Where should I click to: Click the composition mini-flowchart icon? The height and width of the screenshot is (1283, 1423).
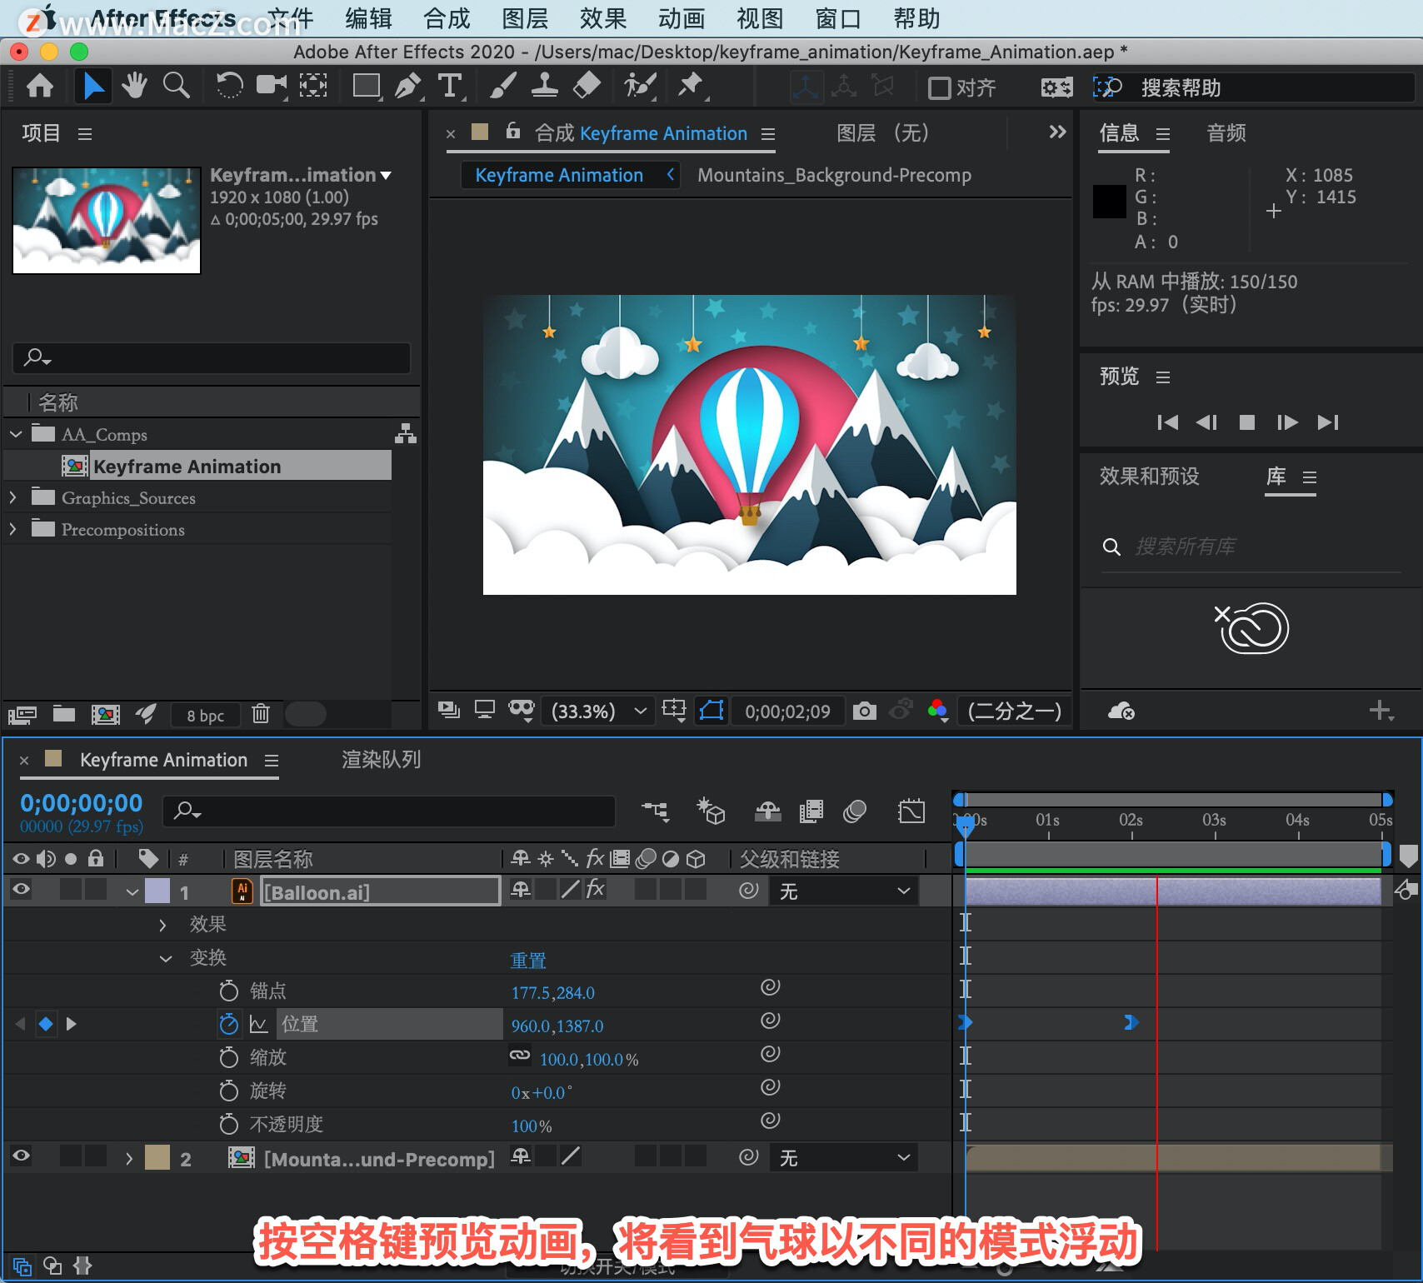coord(655,811)
